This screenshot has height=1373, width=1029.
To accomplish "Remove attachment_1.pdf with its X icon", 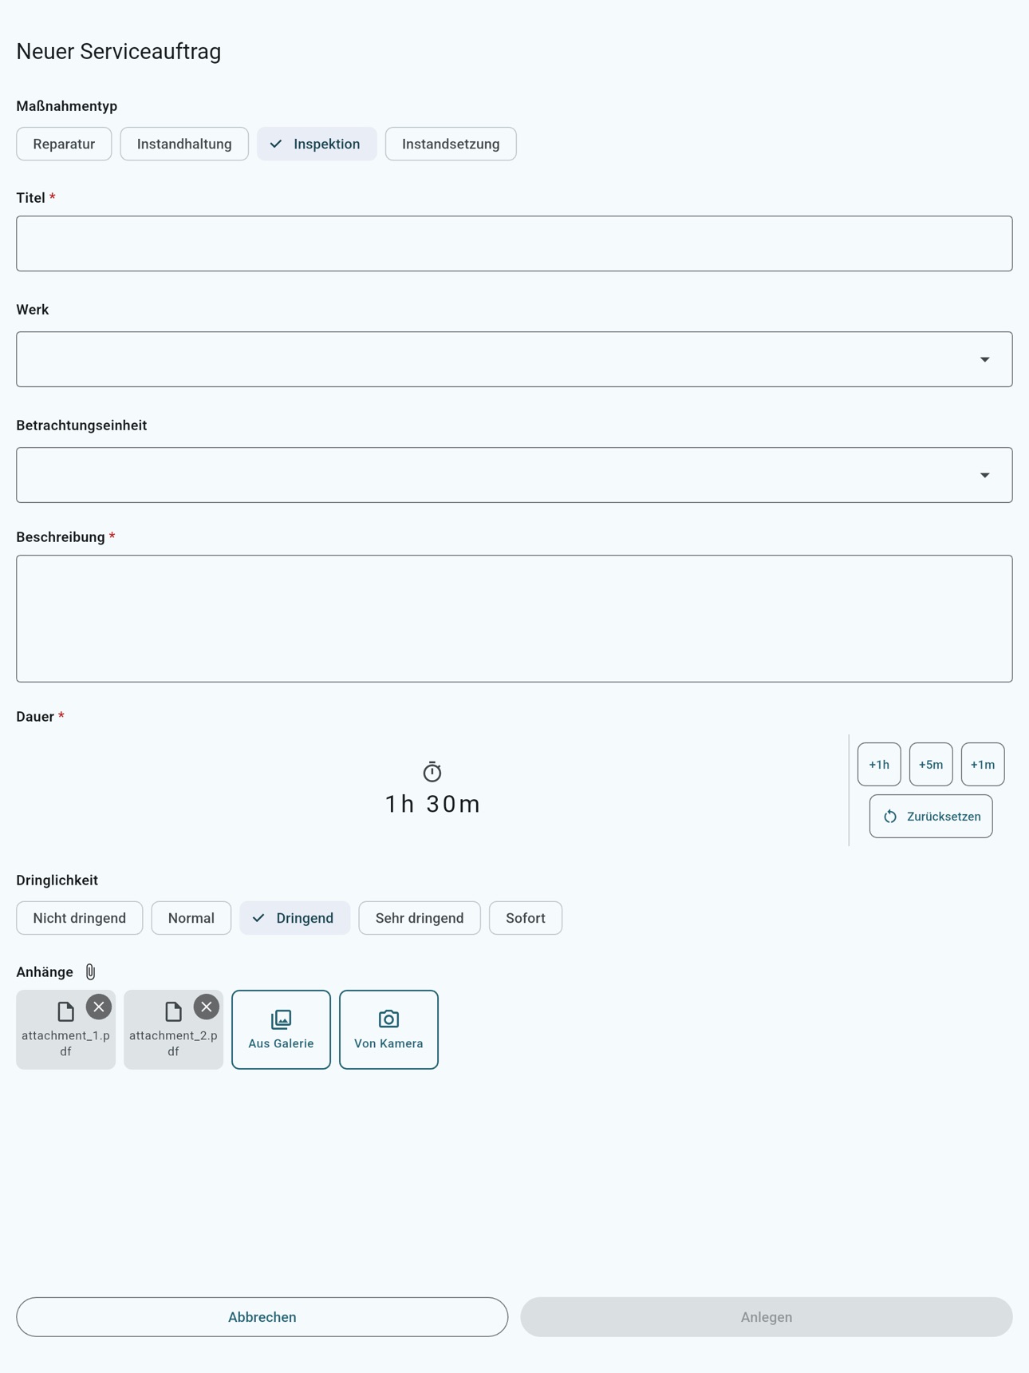I will [x=99, y=1007].
